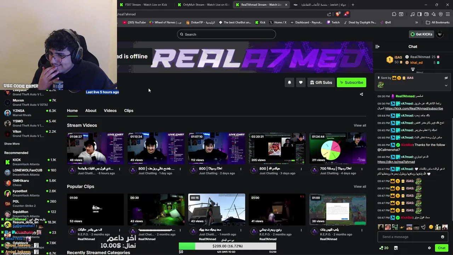Switch to the FSX7 Stream browser tab
453x255 pixels.
point(146,5)
